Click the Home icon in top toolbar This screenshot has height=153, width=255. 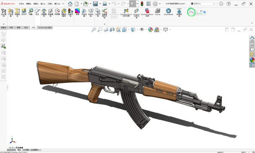[x=70, y=4]
